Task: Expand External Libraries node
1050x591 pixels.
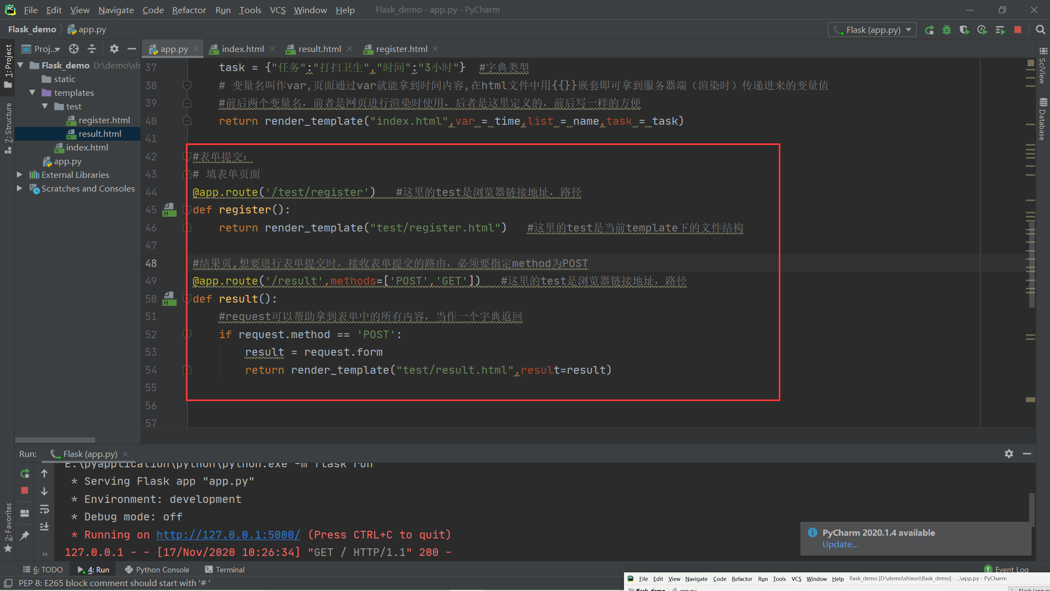Action: [x=20, y=175]
